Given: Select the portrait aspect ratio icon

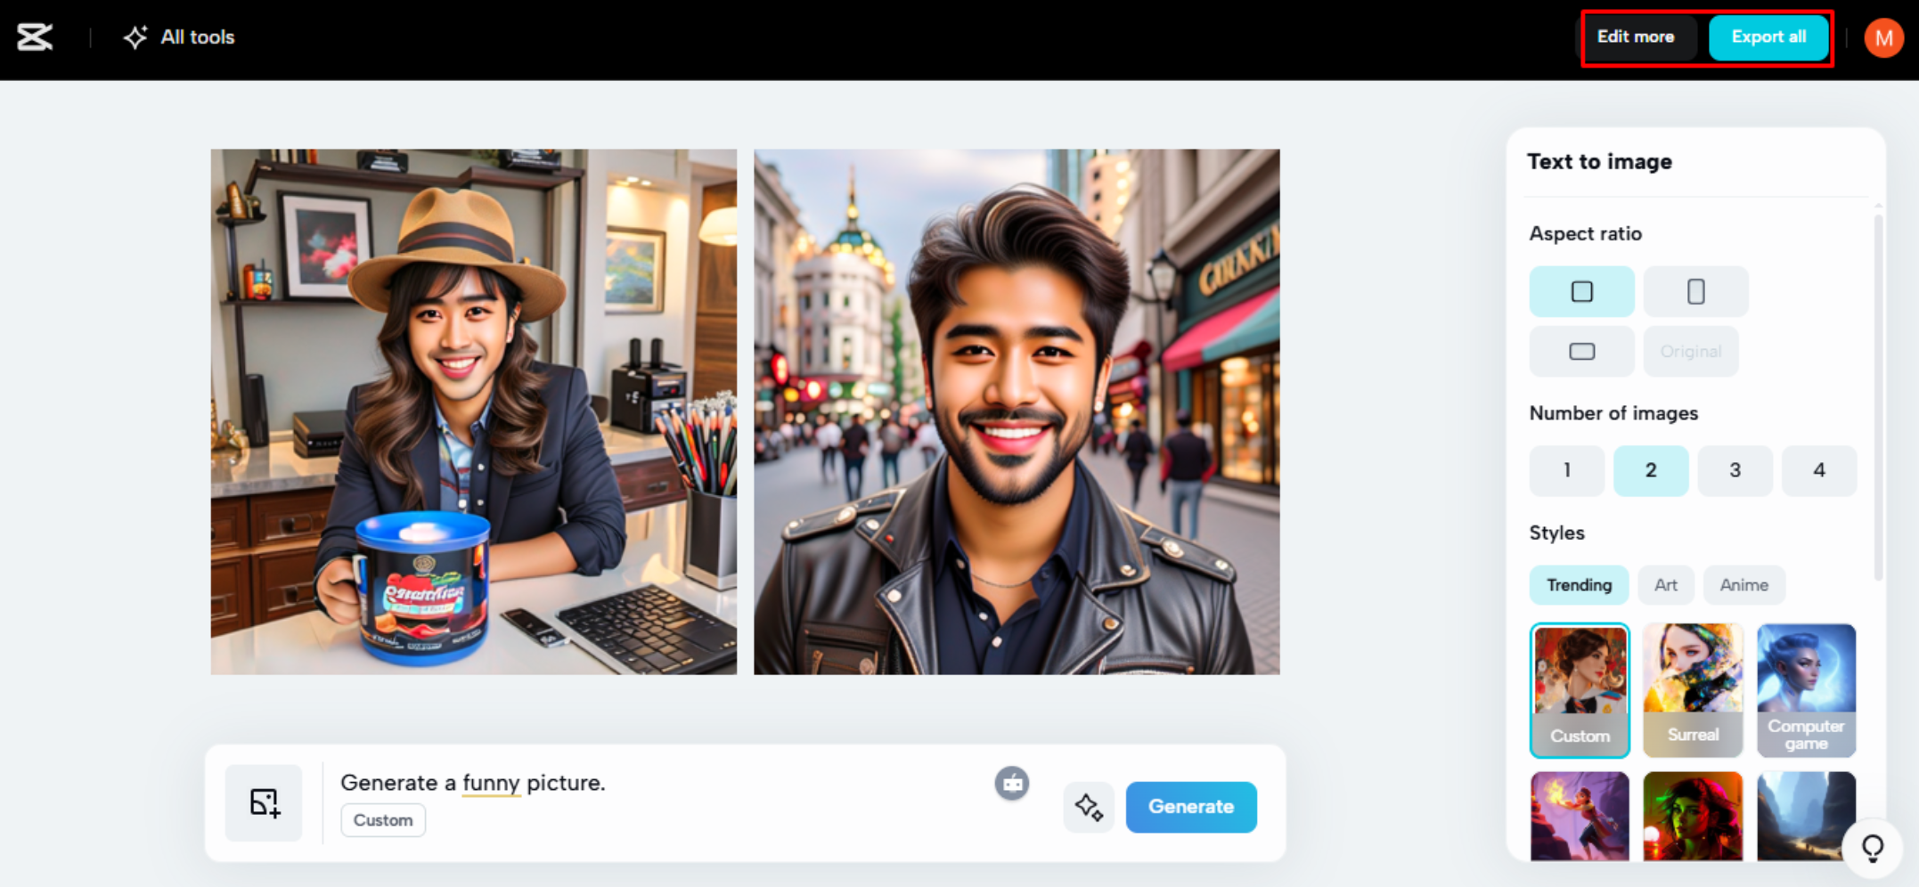Looking at the screenshot, I should pos(1694,291).
